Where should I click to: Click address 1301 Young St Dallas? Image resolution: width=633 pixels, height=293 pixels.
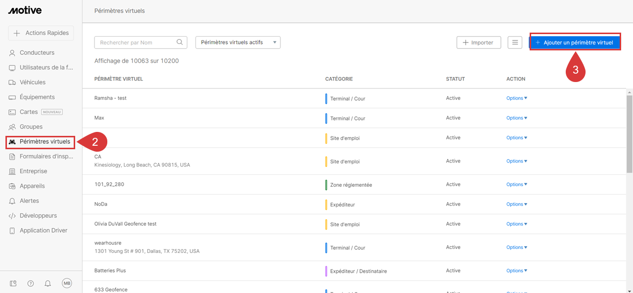(147, 251)
